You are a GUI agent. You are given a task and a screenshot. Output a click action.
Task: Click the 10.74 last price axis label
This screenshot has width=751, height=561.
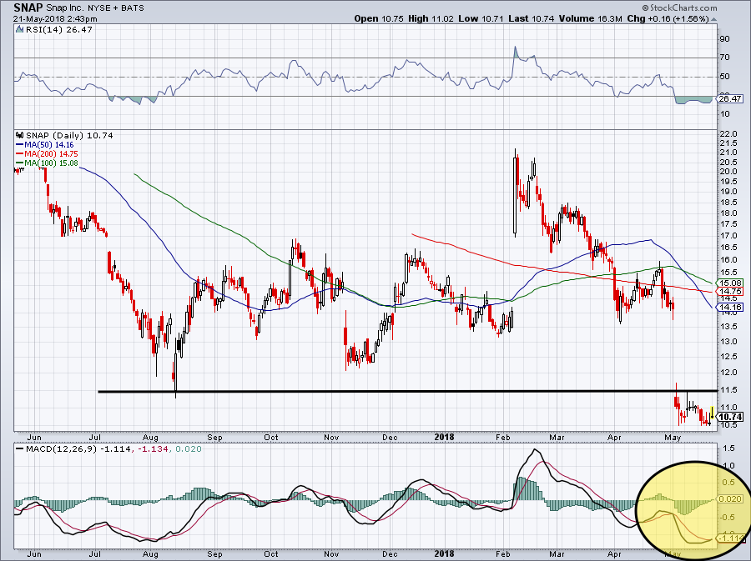pyautogui.click(x=730, y=417)
